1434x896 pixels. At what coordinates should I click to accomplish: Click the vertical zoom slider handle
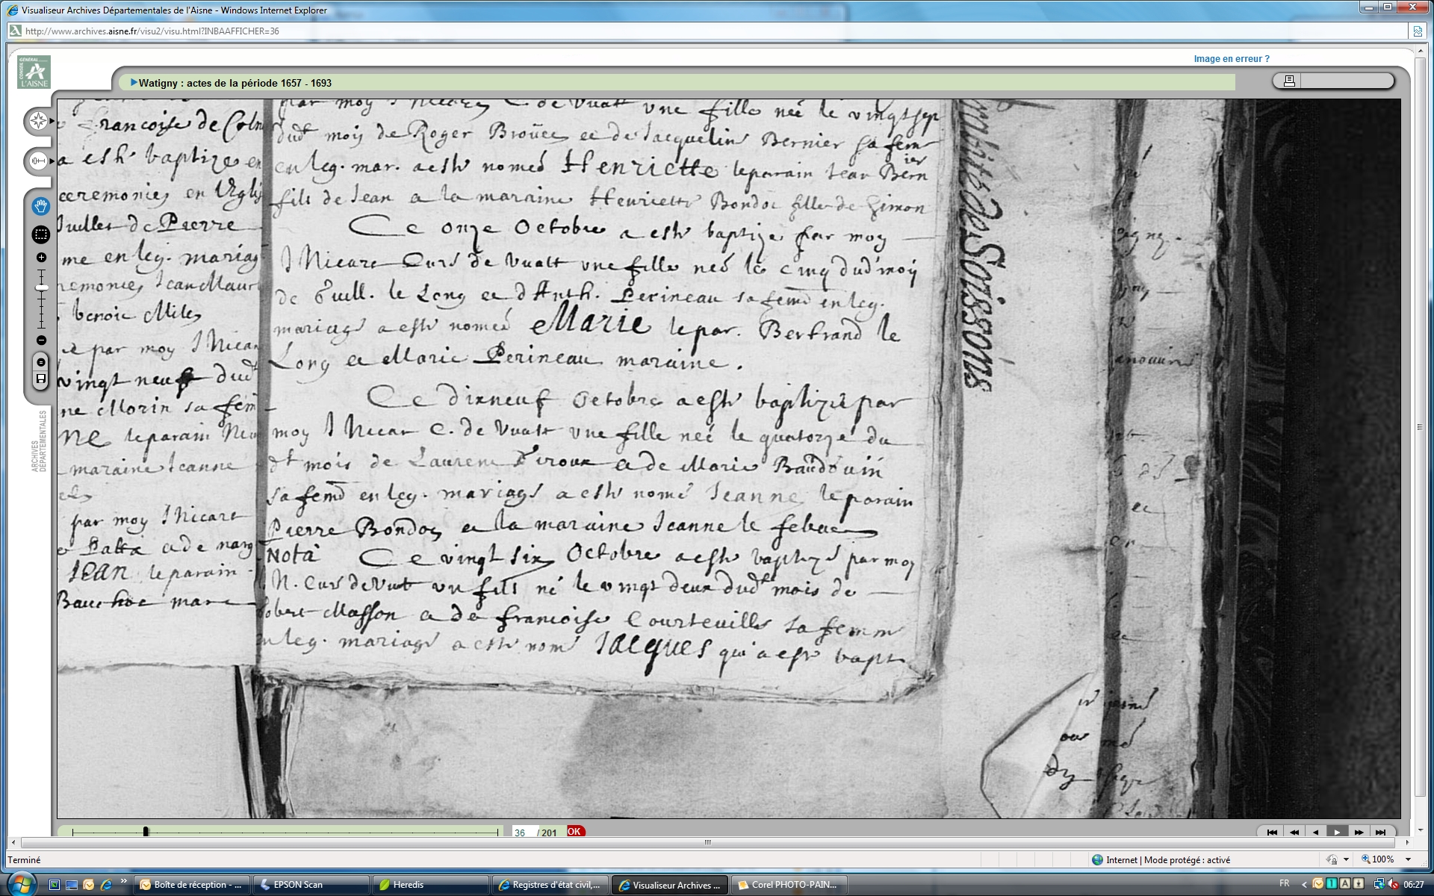pyautogui.click(x=42, y=287)
